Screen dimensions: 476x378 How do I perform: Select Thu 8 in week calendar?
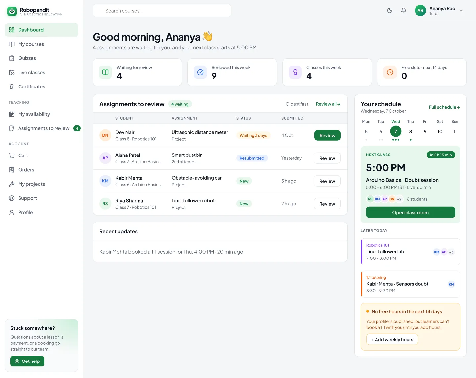[411, 131]
